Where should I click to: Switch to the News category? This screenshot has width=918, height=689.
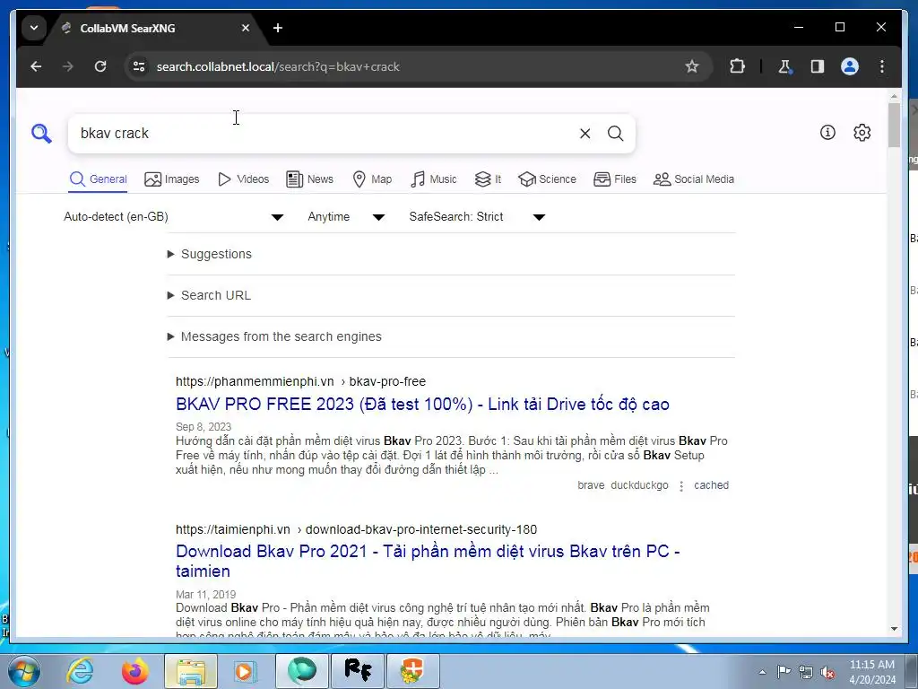coord(309,179)
